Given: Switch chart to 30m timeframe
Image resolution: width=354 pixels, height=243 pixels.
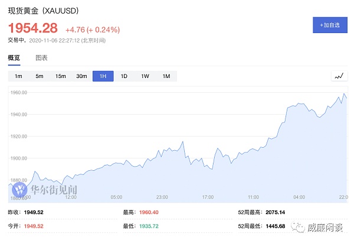Looking at the screenshot, I should point(82,76).
